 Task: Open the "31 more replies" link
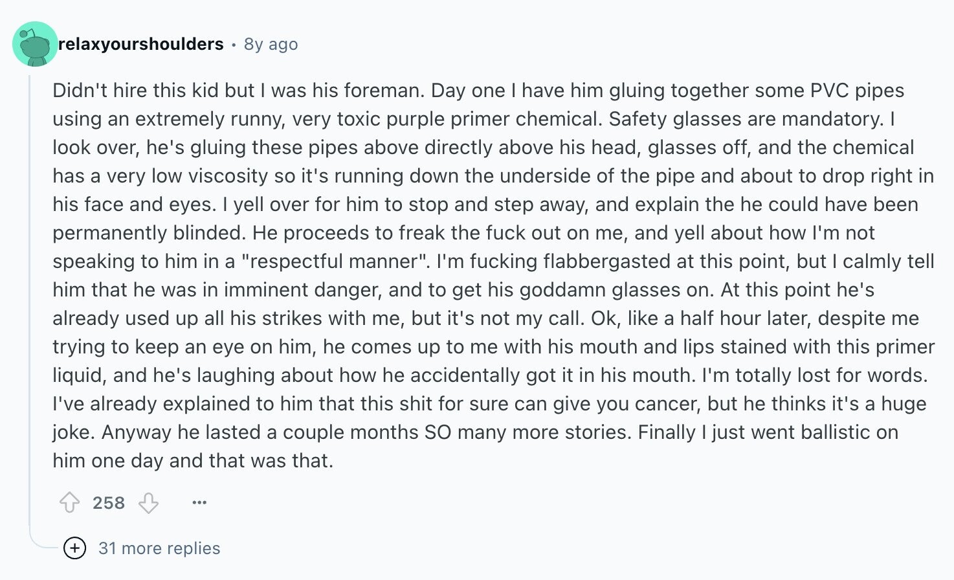[159, 548]
